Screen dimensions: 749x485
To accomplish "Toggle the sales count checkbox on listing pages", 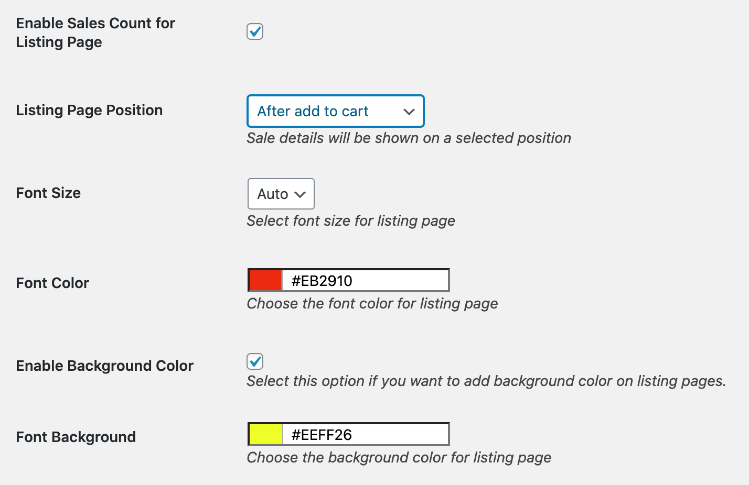I will [x=255, y=32].
